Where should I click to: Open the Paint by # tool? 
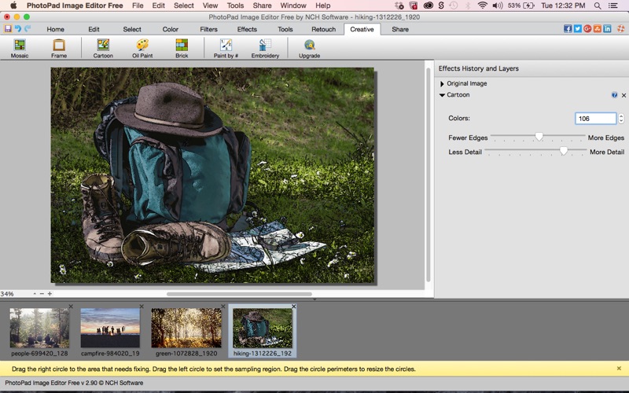click(x=226, y=48)
